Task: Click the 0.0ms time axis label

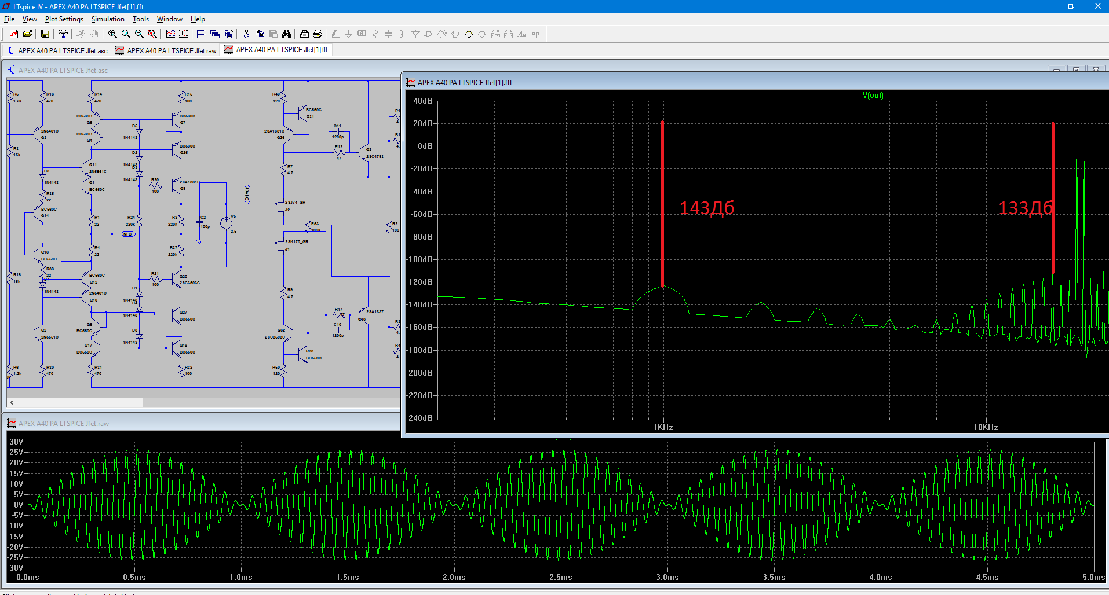Action: pyautogui.click(x=28, y=577)
